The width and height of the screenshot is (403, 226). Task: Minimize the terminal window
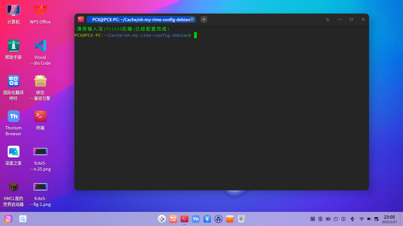[x=340, y=19]
